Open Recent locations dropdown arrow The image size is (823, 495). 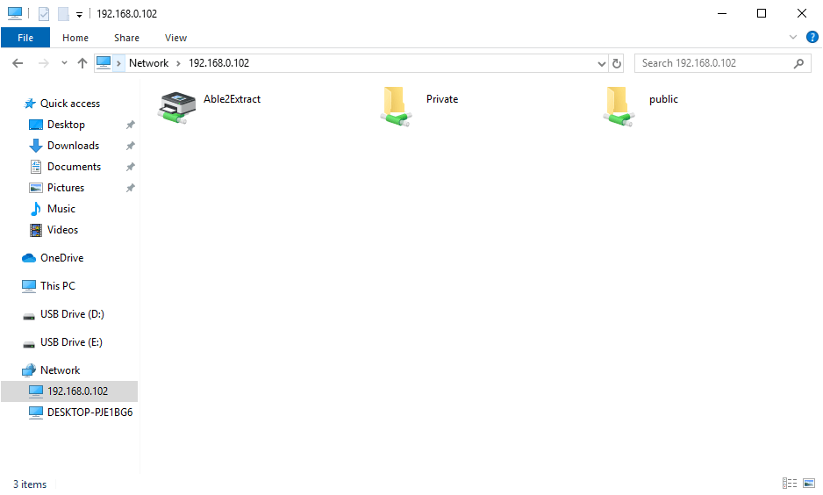point(64,63)
